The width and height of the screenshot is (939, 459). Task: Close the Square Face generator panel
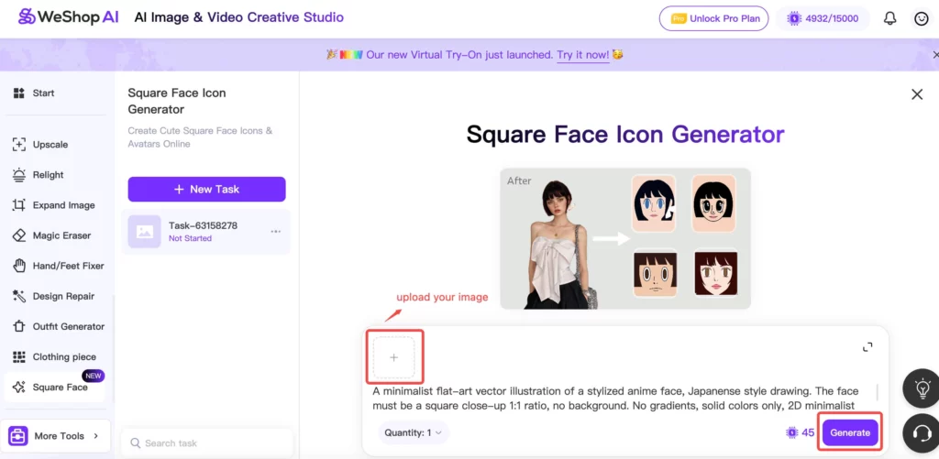point(917,94)
